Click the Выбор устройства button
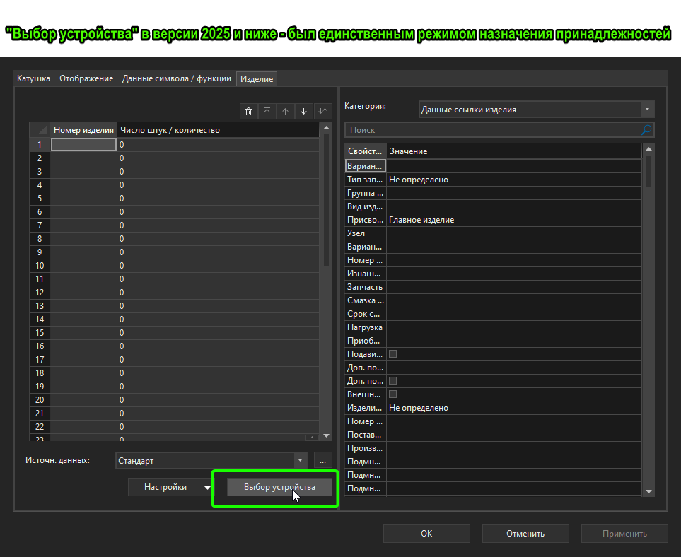The image size is (681, 557). (x=280, y=487)
